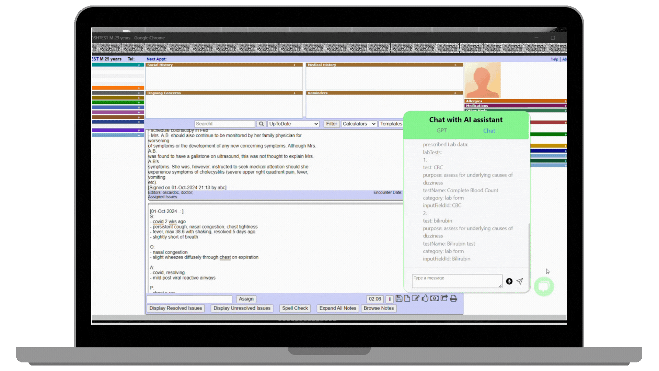659x371 pixels.
Task: Click the send message arrow icon
Action: coord(520,281)
